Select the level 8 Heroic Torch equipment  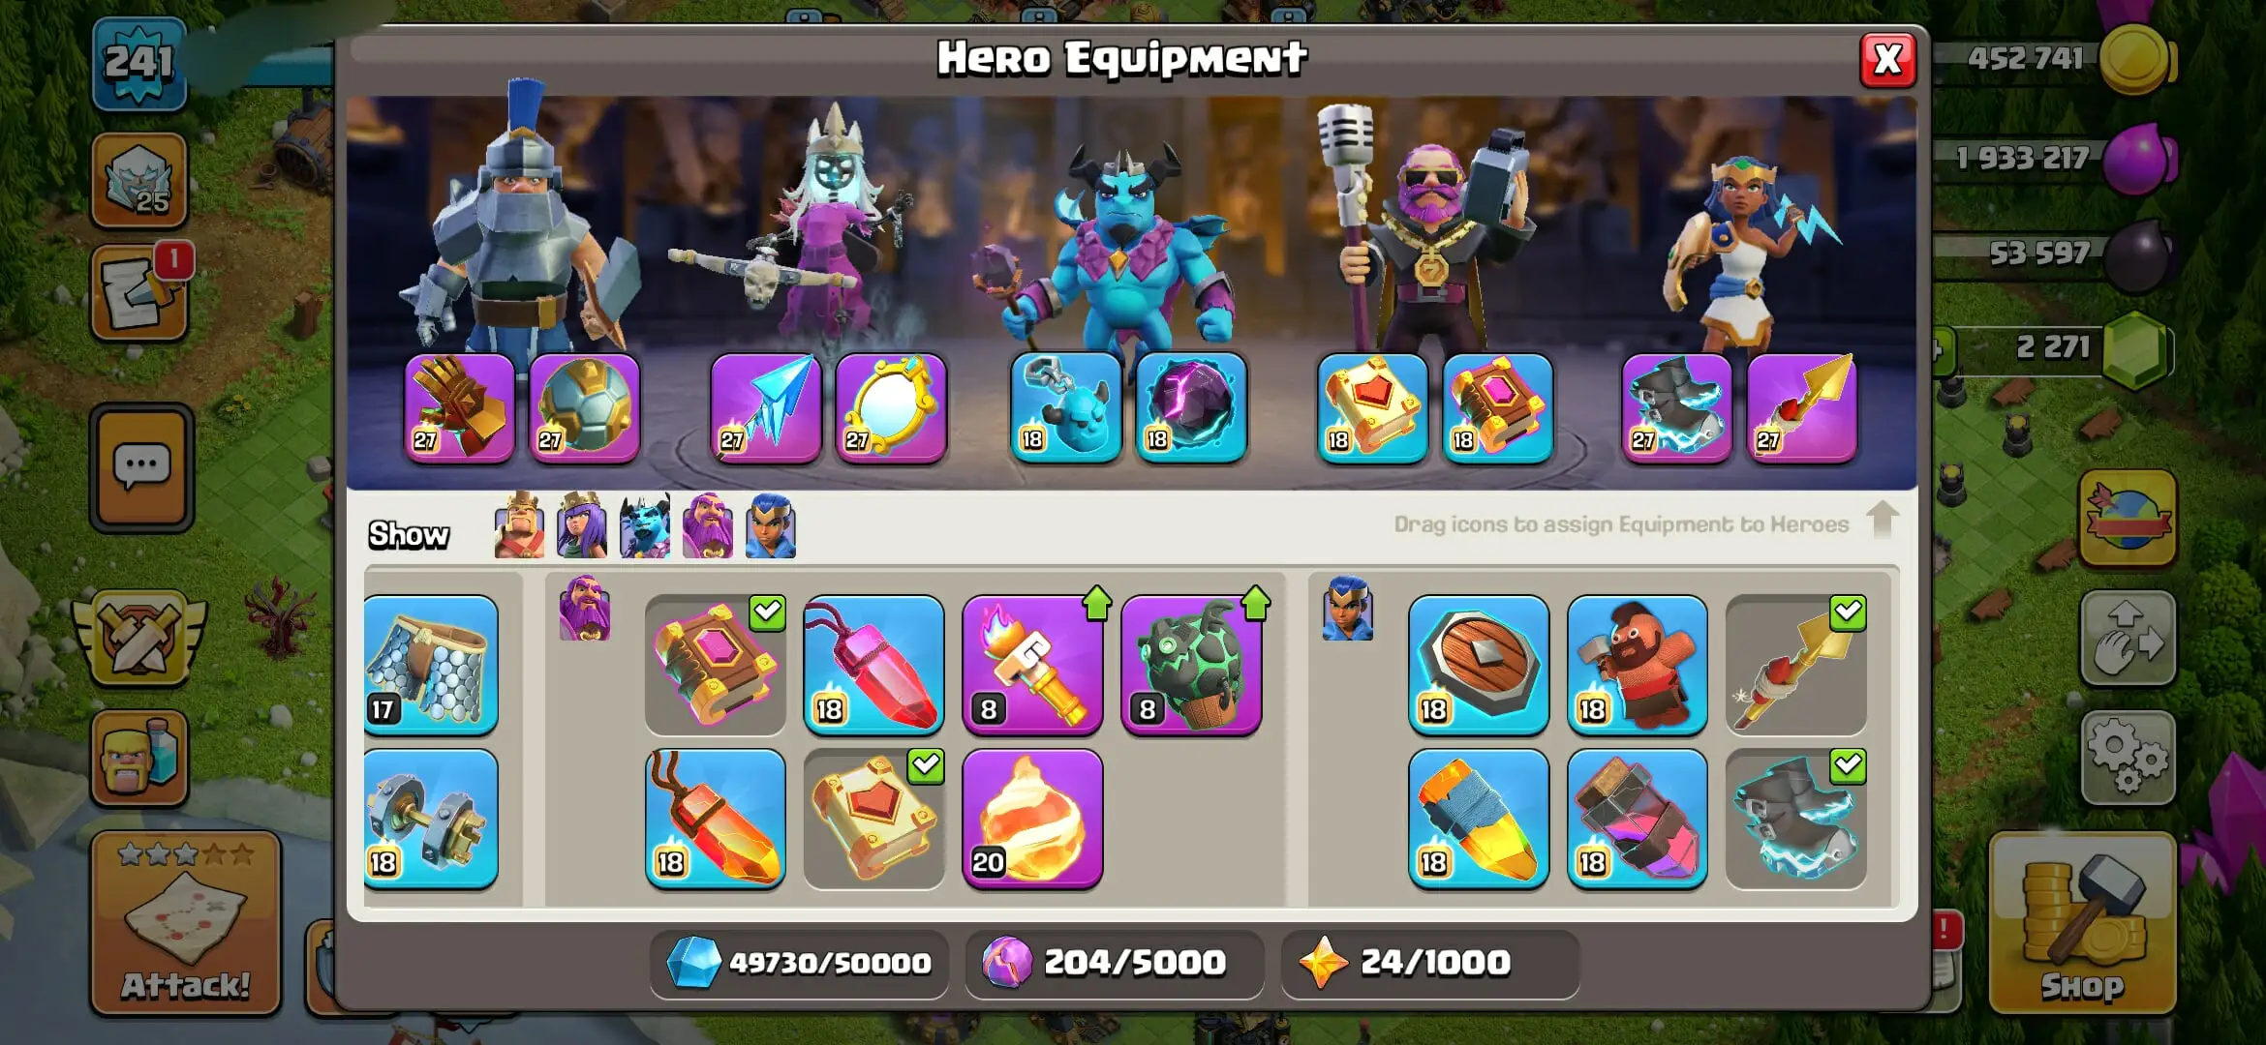click(1032, 665)
